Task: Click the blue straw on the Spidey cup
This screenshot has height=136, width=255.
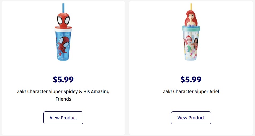Action: pyautogui.click(x=63, y=6)
